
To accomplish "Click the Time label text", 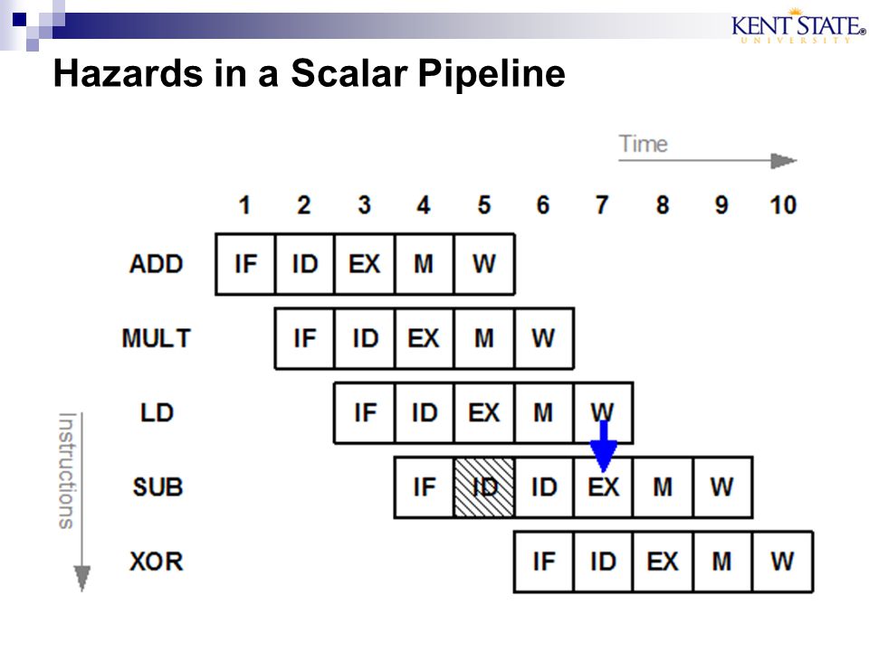I will tap(644, 144).
